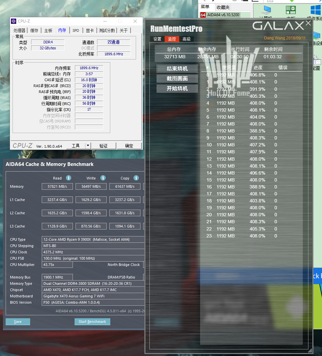Select the 内存 tab in CPU-Z
The width and height of the screenshot is (322, 356).
62,30
